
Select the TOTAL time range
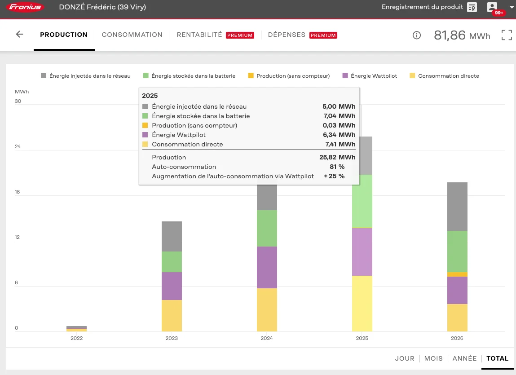(x=497, y=358)
